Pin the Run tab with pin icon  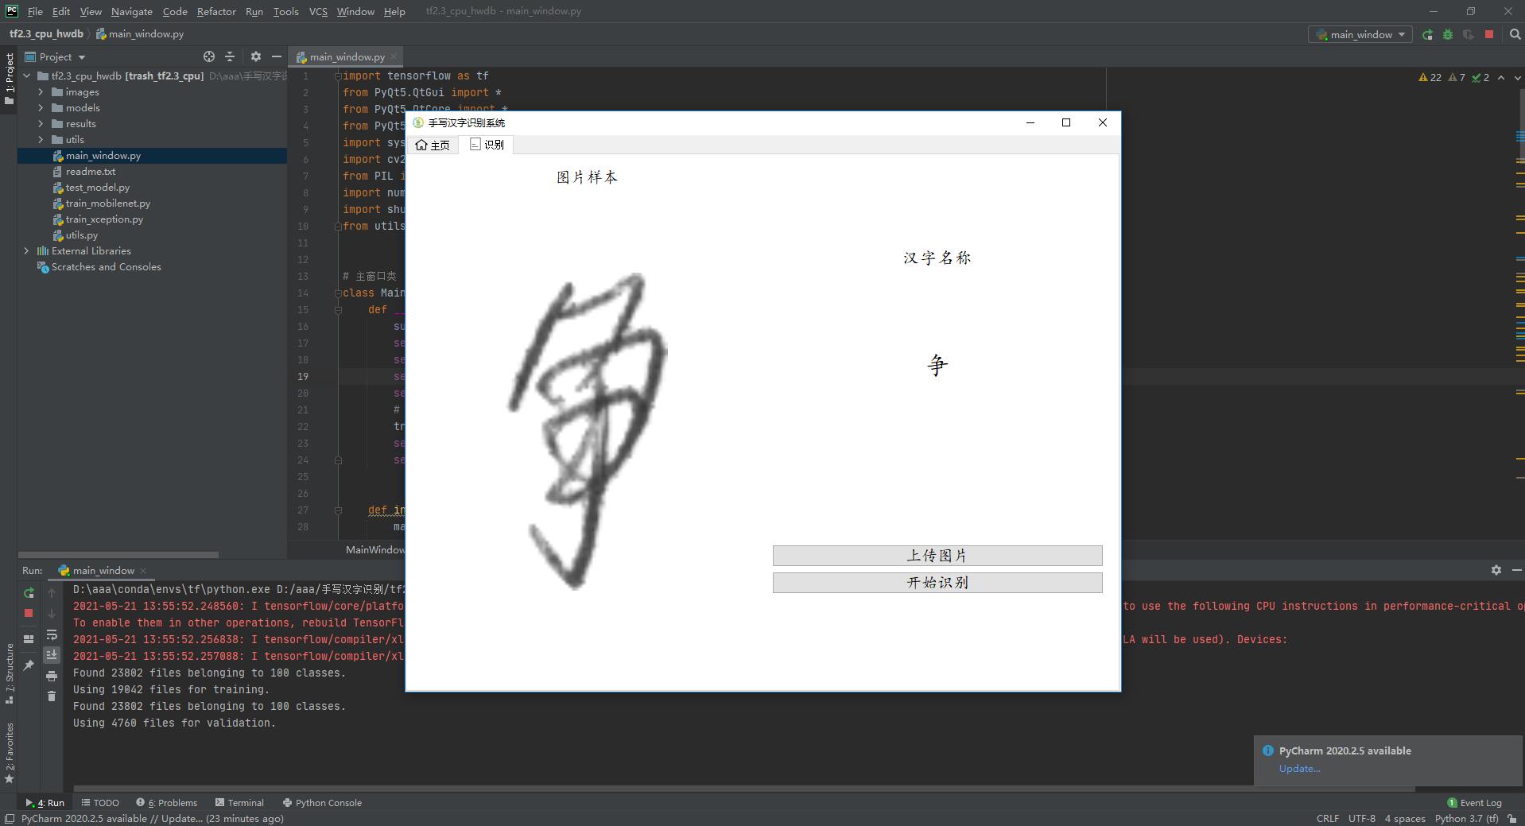point(29,665)
